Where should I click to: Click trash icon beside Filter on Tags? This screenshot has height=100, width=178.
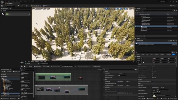pyautogui.click(x=129, y=81)
